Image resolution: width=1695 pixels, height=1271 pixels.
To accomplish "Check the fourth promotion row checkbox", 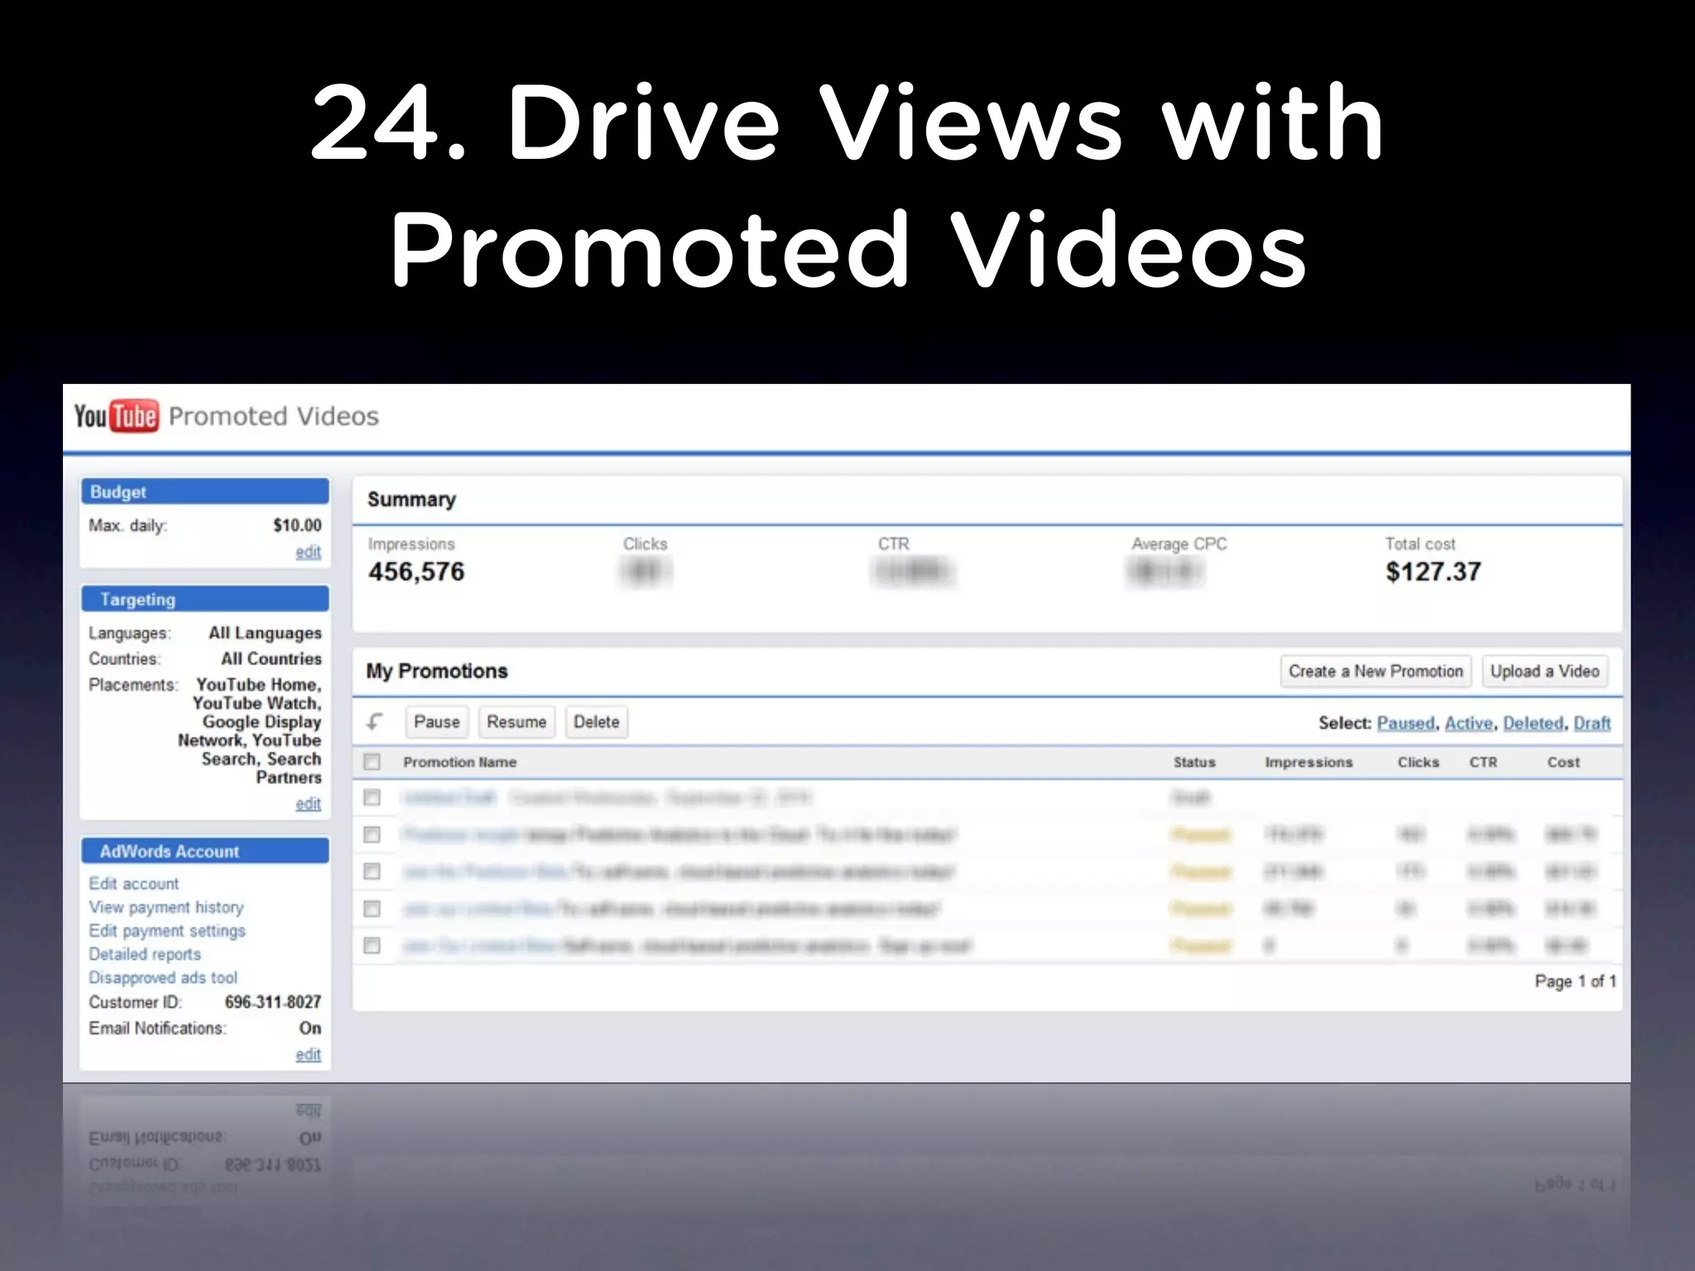I will [x=372, y=909].
